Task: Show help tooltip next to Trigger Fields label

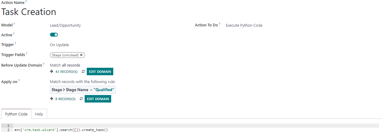Action: point(27,54)
